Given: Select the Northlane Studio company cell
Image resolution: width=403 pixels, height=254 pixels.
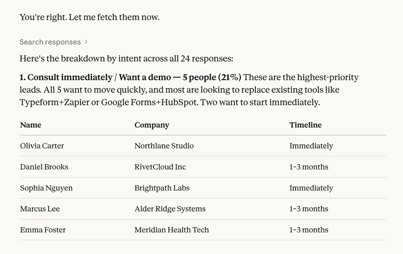Looking at the screenshot, I should click(x=164, y=146).
